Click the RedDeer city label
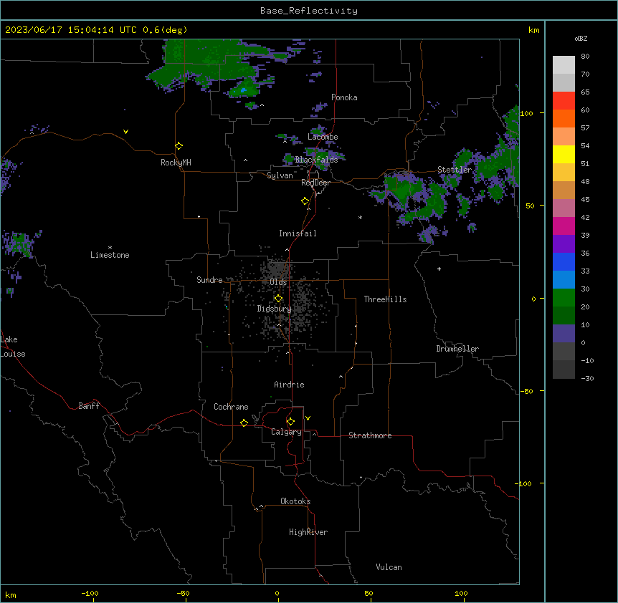This screenshot has height=603, width=618. coord(315,183)
